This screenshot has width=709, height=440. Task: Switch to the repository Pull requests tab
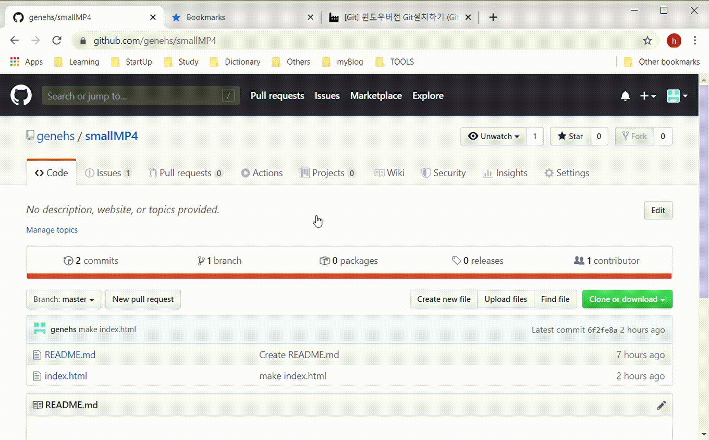tap(186, 173)
